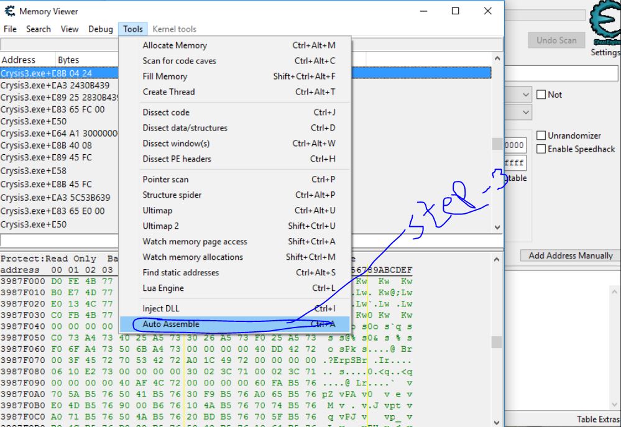Select the row with bytes 83 65 FC 00
The width and height of the screenshot is (621, 427).
point(59,109)
